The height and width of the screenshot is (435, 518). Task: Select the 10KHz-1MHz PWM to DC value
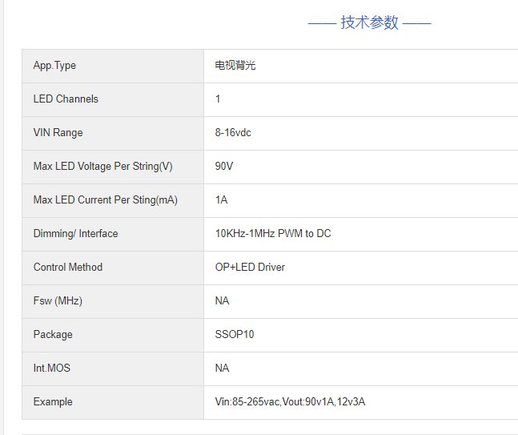(x=273, y=234)
